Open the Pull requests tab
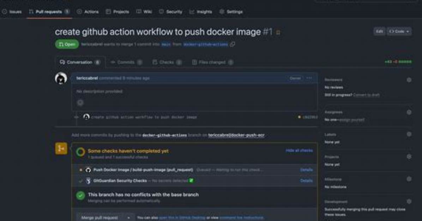422x221 pixels. [x=49, y=12]
